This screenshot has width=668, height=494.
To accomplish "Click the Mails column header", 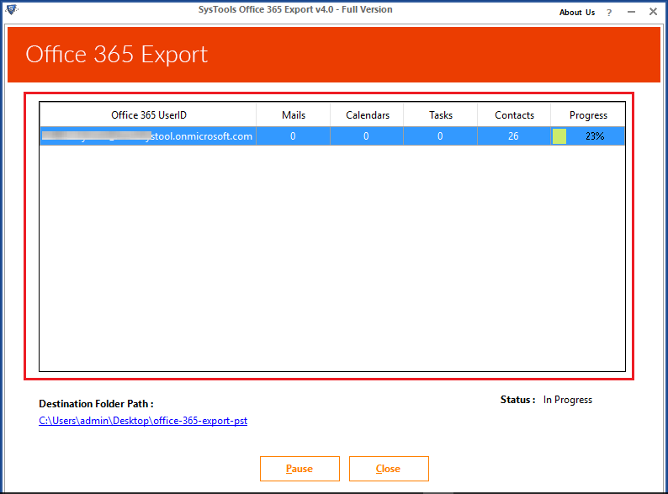I will coord(293,115).
